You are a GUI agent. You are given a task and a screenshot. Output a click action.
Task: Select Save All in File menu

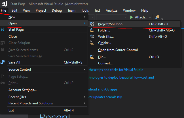44,62
